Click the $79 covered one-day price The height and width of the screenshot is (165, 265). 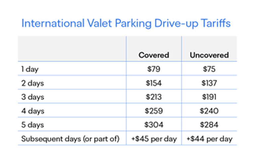coord(154,69)
